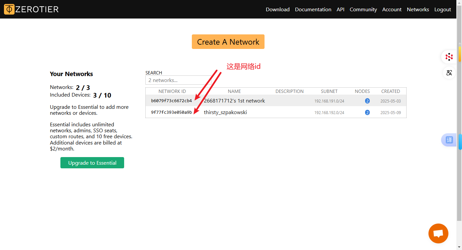The image size is (462, 250).
Task: Click the Upgrade to Essential button
Action: (x=92, y=163)
